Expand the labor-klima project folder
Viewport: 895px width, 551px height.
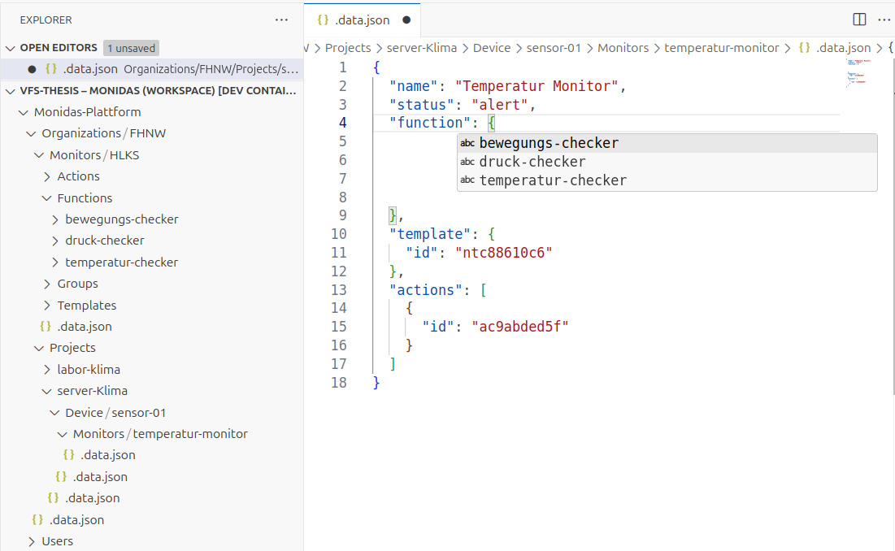point(47,370)
